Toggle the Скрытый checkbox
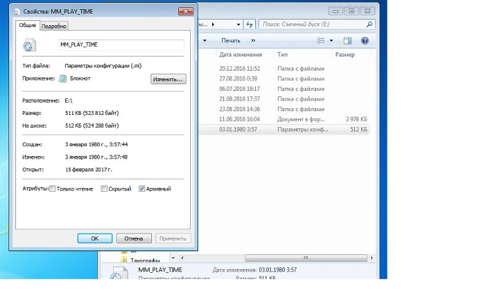Screen dimensions: 492x301 [x=104, y=189]
